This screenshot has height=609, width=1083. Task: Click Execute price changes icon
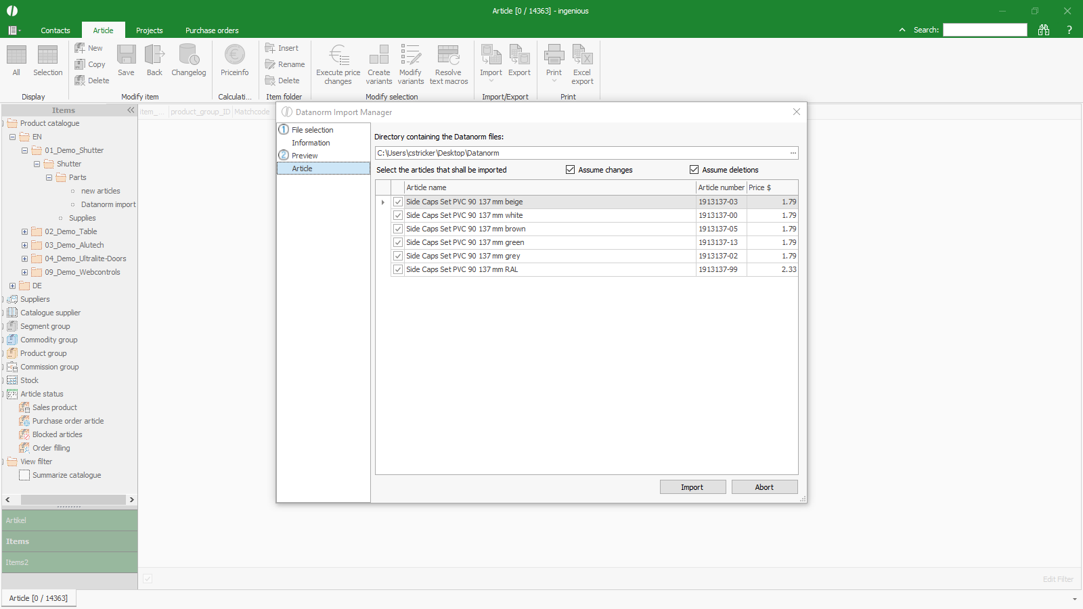(x=338, y=55)
